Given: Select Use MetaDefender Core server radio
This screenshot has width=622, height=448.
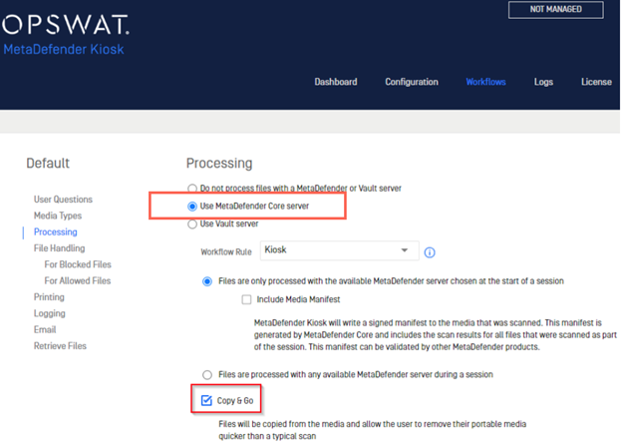Looking at the screenshot, I should point(192,207).
